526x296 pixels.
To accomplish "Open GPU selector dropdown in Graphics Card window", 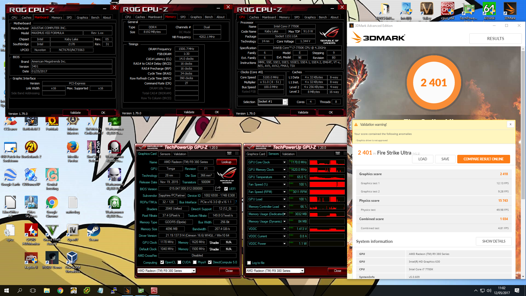I will point(194,271).
